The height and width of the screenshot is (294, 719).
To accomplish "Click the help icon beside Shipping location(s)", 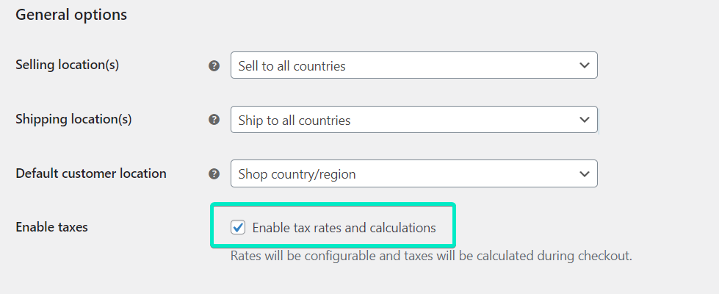I will tap(214, 120).
